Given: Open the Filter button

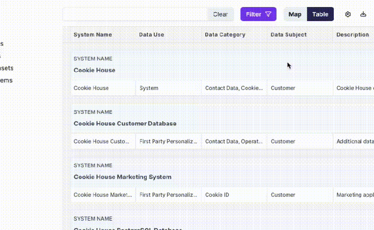Looking at the screenshot, I should 259,14.
